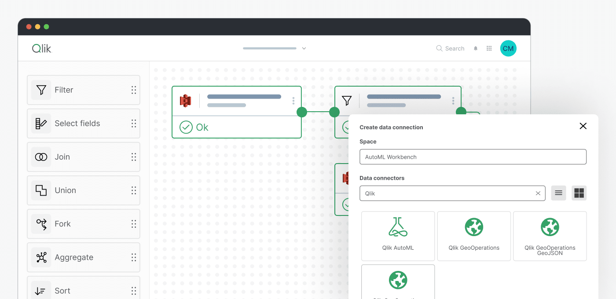Open the kebab menu on the filter node
616x299 pixels.
(453, 101)
